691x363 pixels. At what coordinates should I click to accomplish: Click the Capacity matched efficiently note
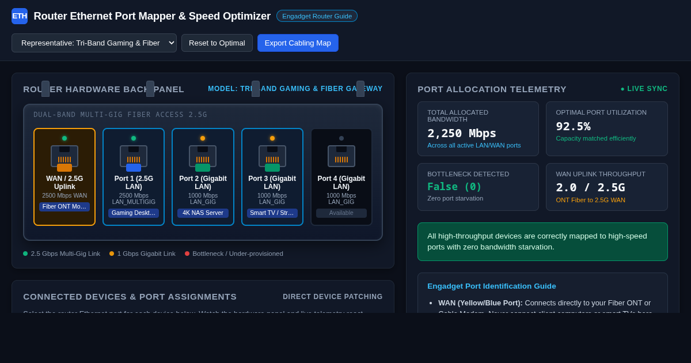[596, 138]
